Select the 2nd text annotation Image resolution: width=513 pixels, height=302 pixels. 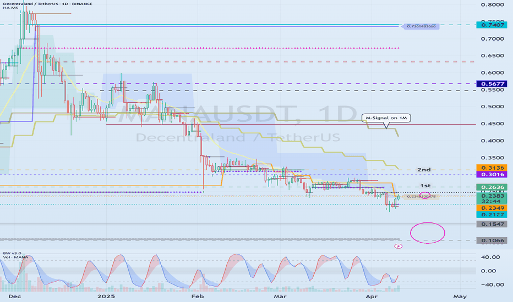tap(424, 170)
